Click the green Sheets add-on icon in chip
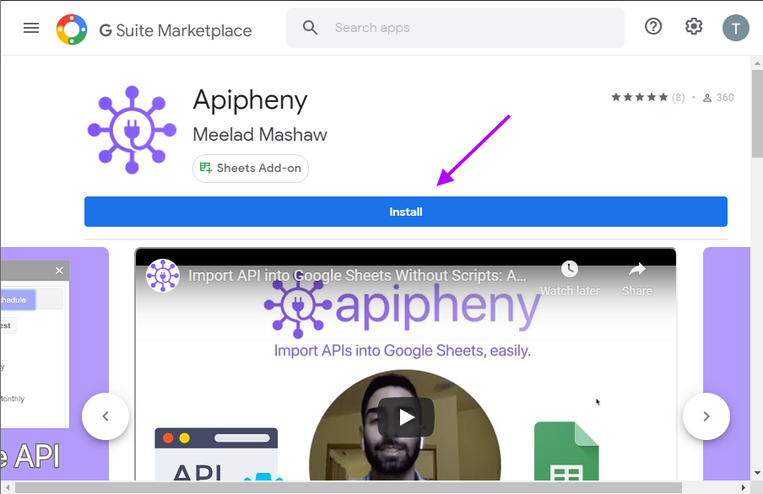 (x=206, y=168)
